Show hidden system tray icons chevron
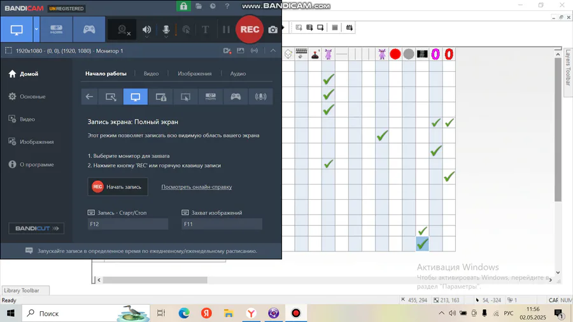573x322 pixels. [441, 313]
